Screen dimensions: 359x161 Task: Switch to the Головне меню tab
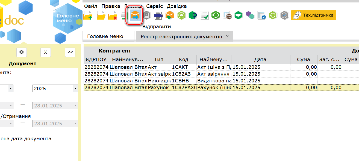coord(105,36)
